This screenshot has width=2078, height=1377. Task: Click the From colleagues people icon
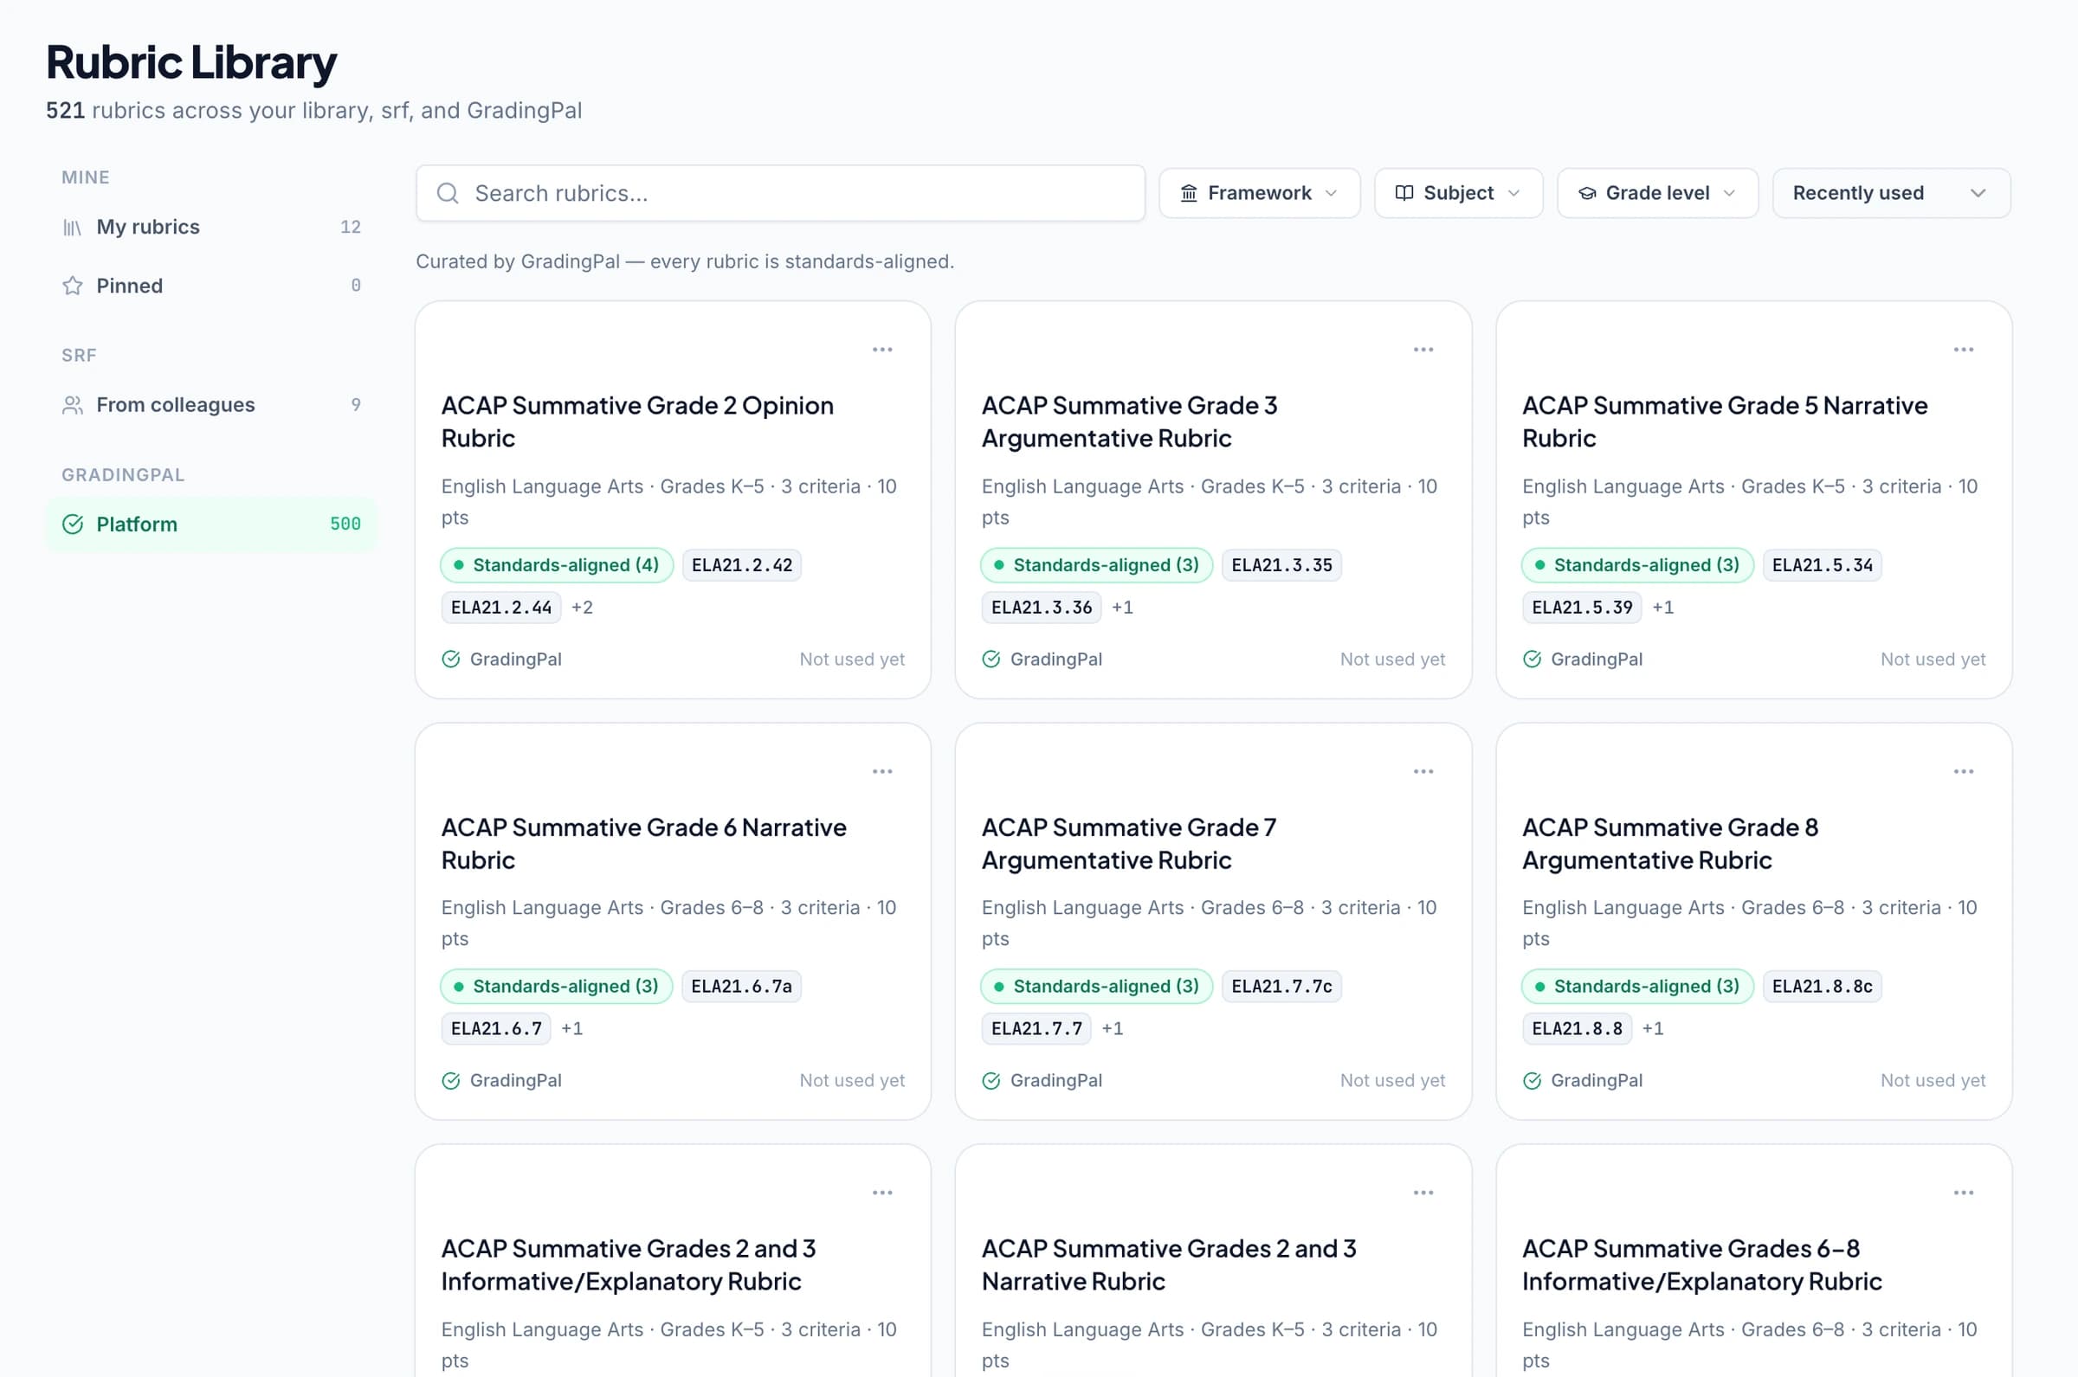click(72, 405)
